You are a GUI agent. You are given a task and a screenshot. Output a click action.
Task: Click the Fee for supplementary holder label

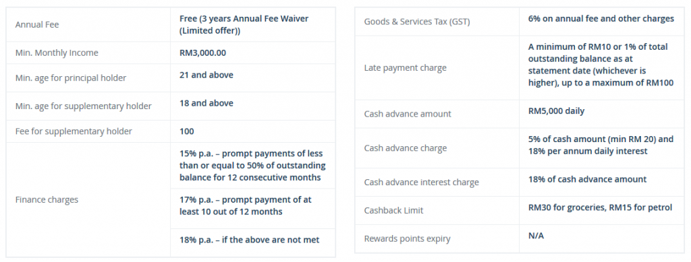(x=74, y=131)
